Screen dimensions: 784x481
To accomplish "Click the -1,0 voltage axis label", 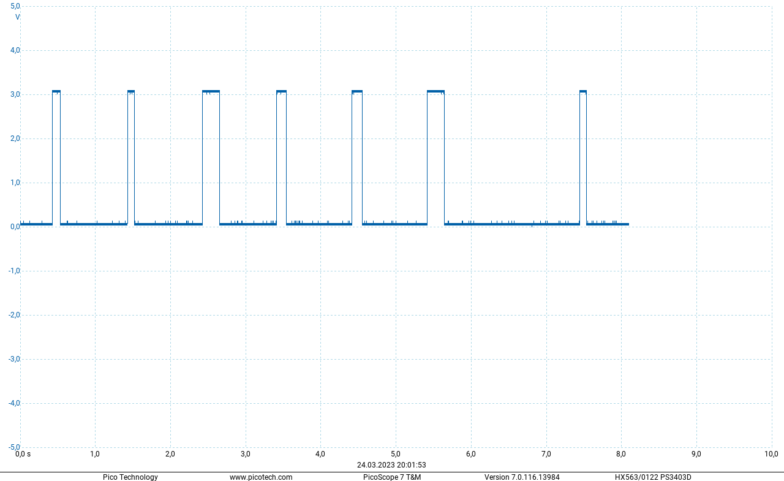I will click(15, 271).
